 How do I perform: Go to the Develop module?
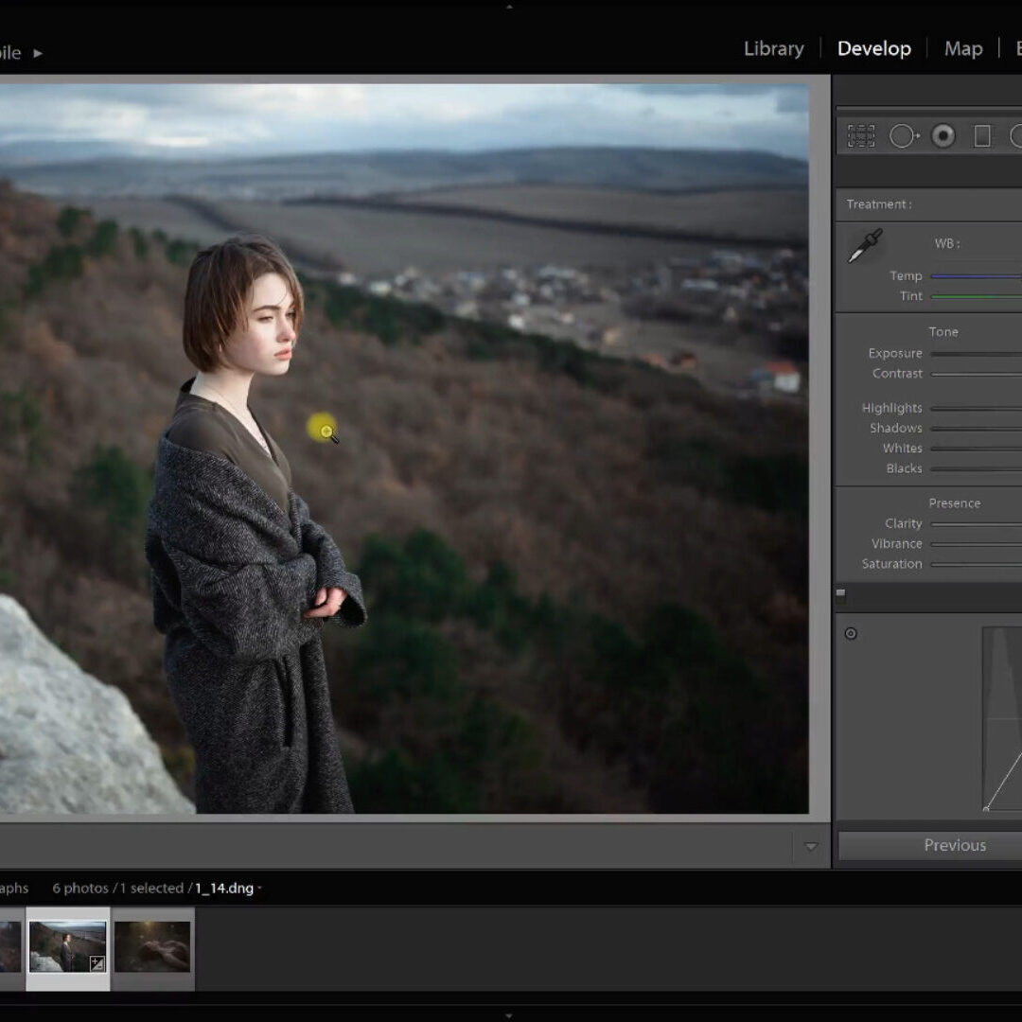coord(873,49)
